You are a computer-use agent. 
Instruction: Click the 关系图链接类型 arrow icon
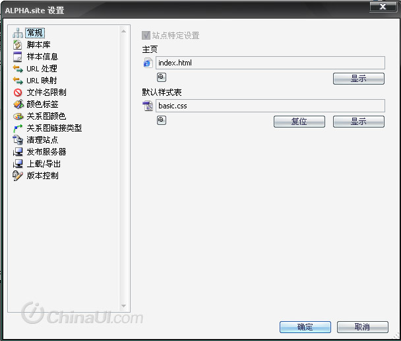(x=18, y=128)
